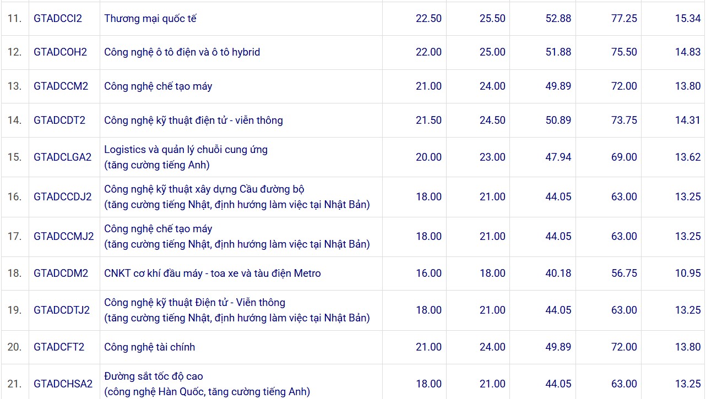706x399 pixels.
Task: Click "Đường sắt tốc độ cao" program name
Action: [154, 376]
